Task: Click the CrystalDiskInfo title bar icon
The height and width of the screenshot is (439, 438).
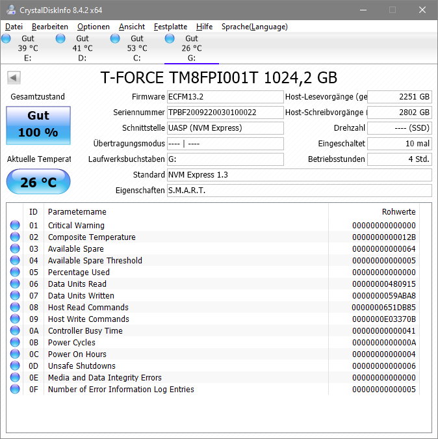Action: [x=11, y=10]
